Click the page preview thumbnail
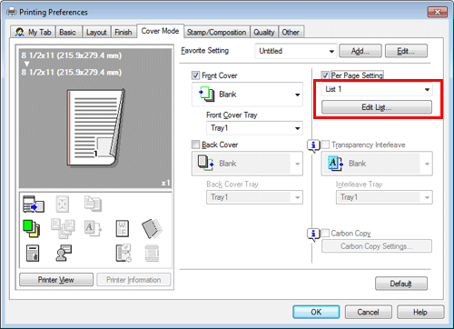Screen dimensions: 454x329 click(x=96, y=128)
